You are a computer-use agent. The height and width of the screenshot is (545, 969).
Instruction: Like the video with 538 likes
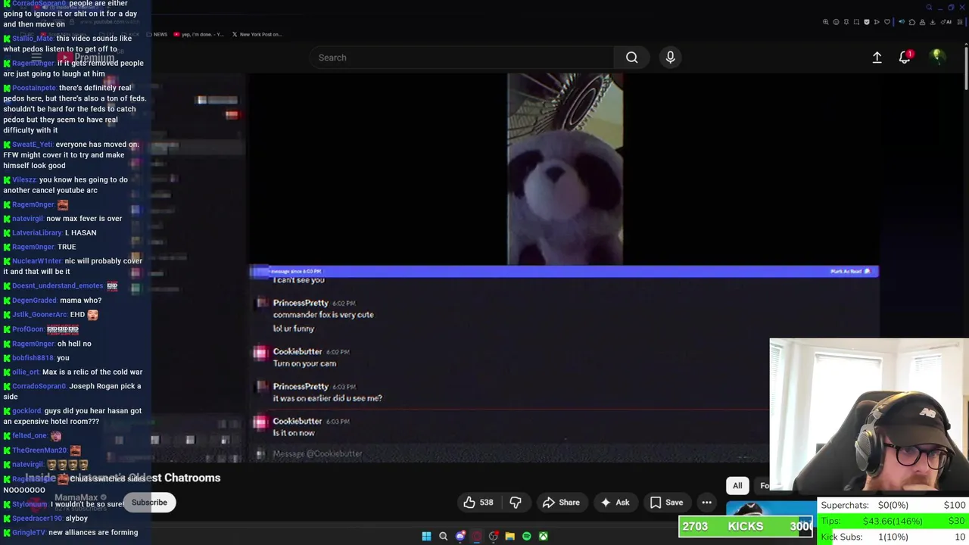[478, 502]
